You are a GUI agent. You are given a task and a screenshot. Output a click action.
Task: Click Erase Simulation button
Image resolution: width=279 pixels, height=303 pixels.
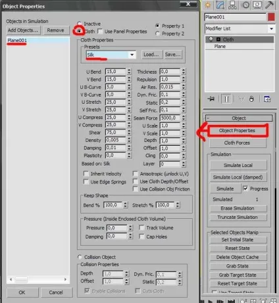click(x=238, y=208)
